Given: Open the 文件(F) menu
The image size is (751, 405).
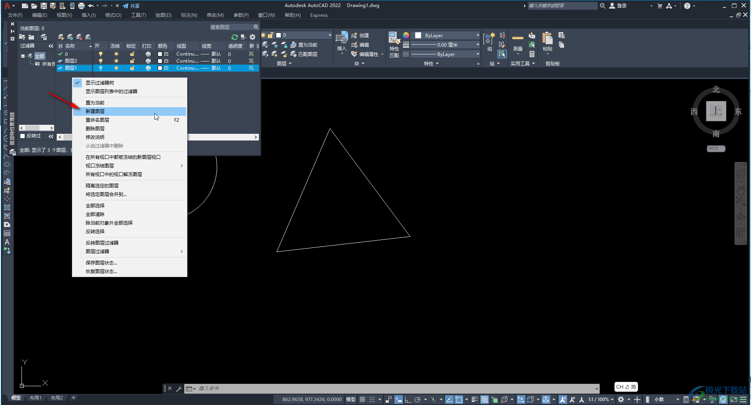Looking at the screenshot, I should pyautogui.click(x=15, y=15).
